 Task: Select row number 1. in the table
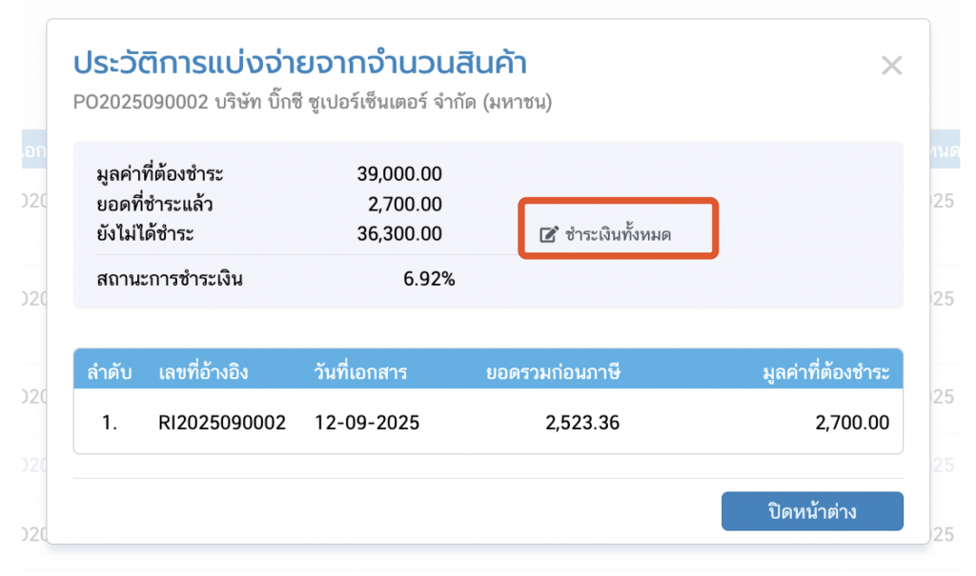pos(110,422)
